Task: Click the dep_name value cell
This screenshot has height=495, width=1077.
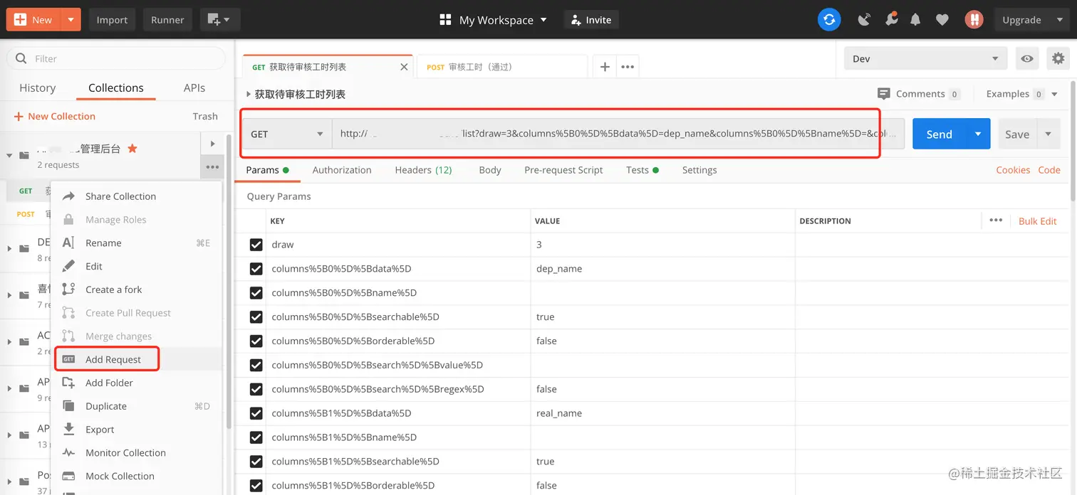Action: click(662, 269)
